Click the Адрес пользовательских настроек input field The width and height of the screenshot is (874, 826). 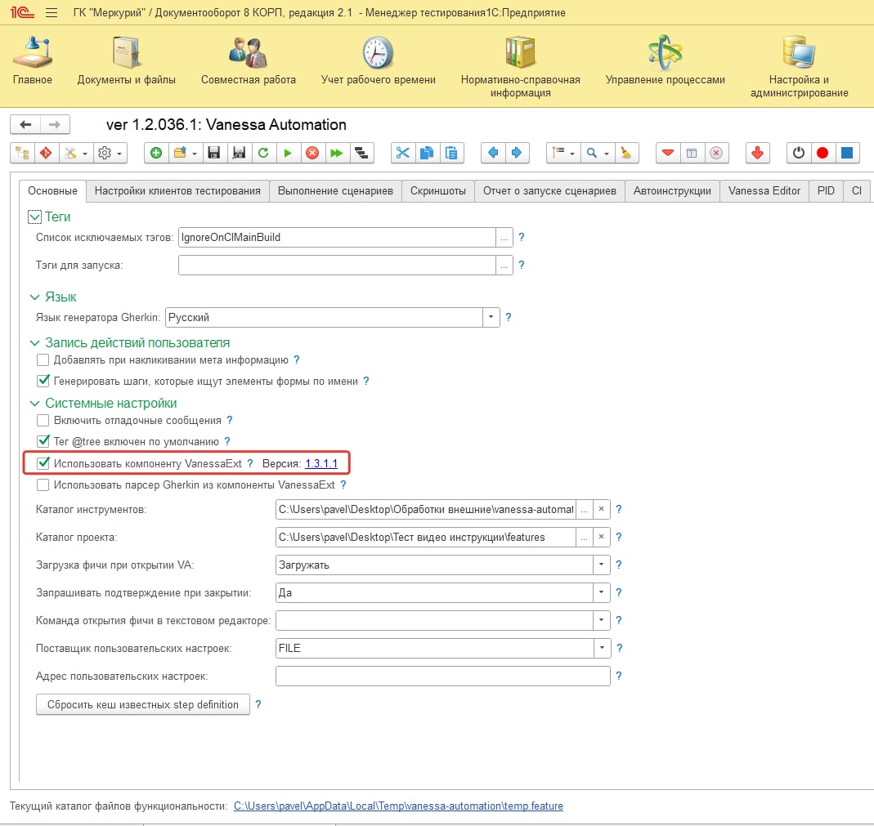442,676
